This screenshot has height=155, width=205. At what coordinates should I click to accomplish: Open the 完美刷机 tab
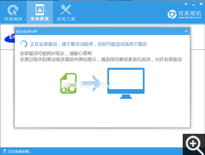pyautogui.click(x=13, y=13)
